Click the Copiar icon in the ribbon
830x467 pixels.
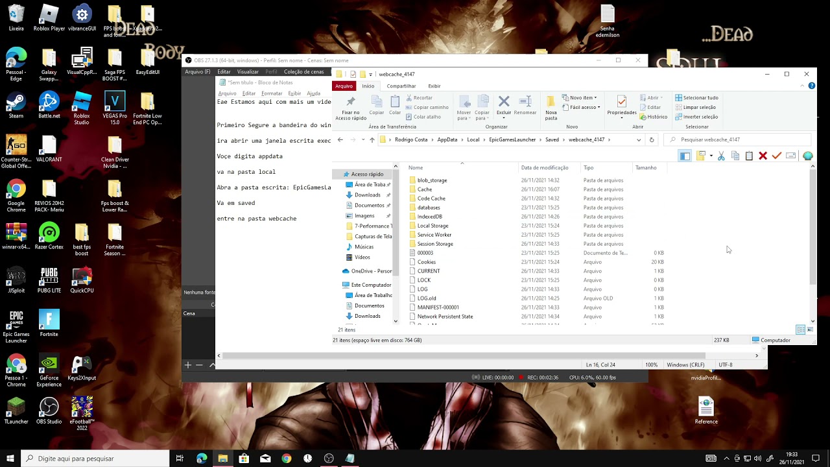(377, 106)
